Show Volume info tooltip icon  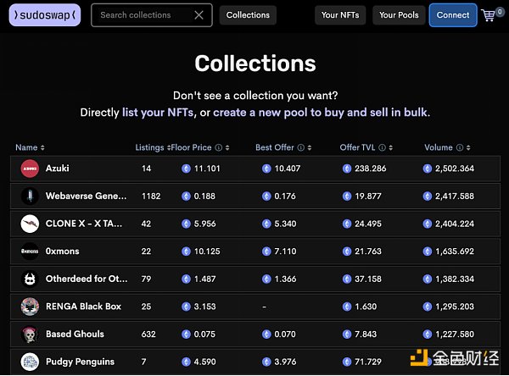coord(460,148)
